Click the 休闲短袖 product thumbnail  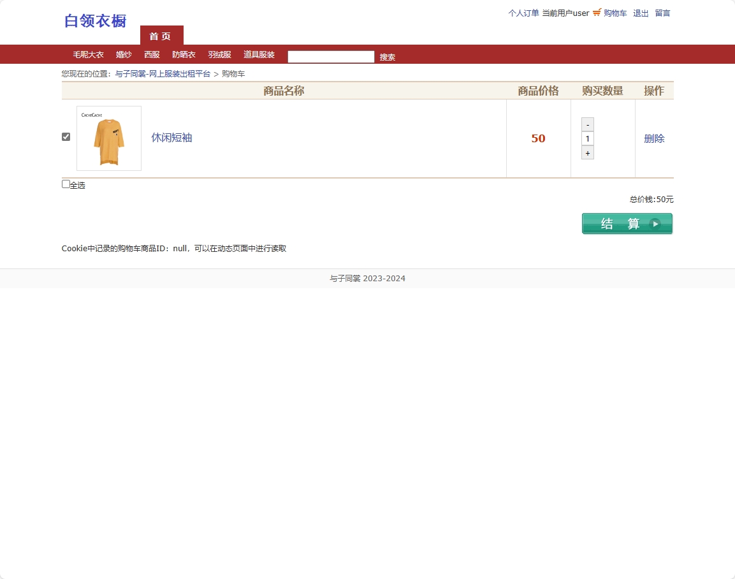pyautogui.click(x=108, y=138)
